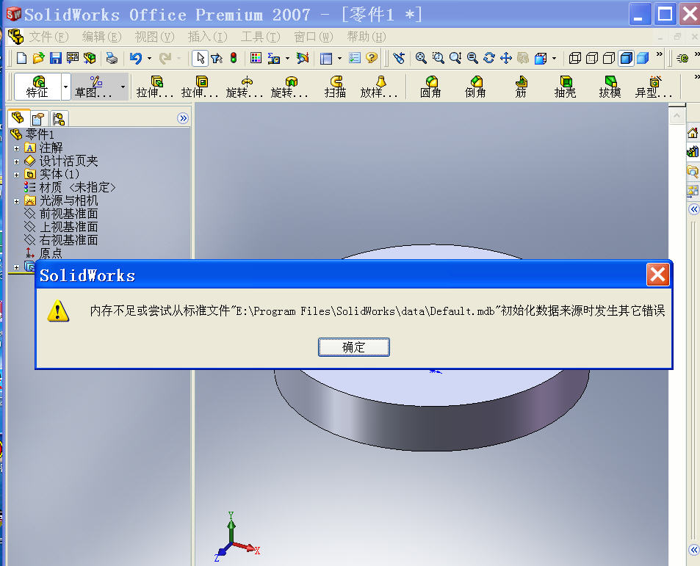Click the Zoom to Selection magnifier
This screenshot has height=566, width=700.
tap(472, 58)
